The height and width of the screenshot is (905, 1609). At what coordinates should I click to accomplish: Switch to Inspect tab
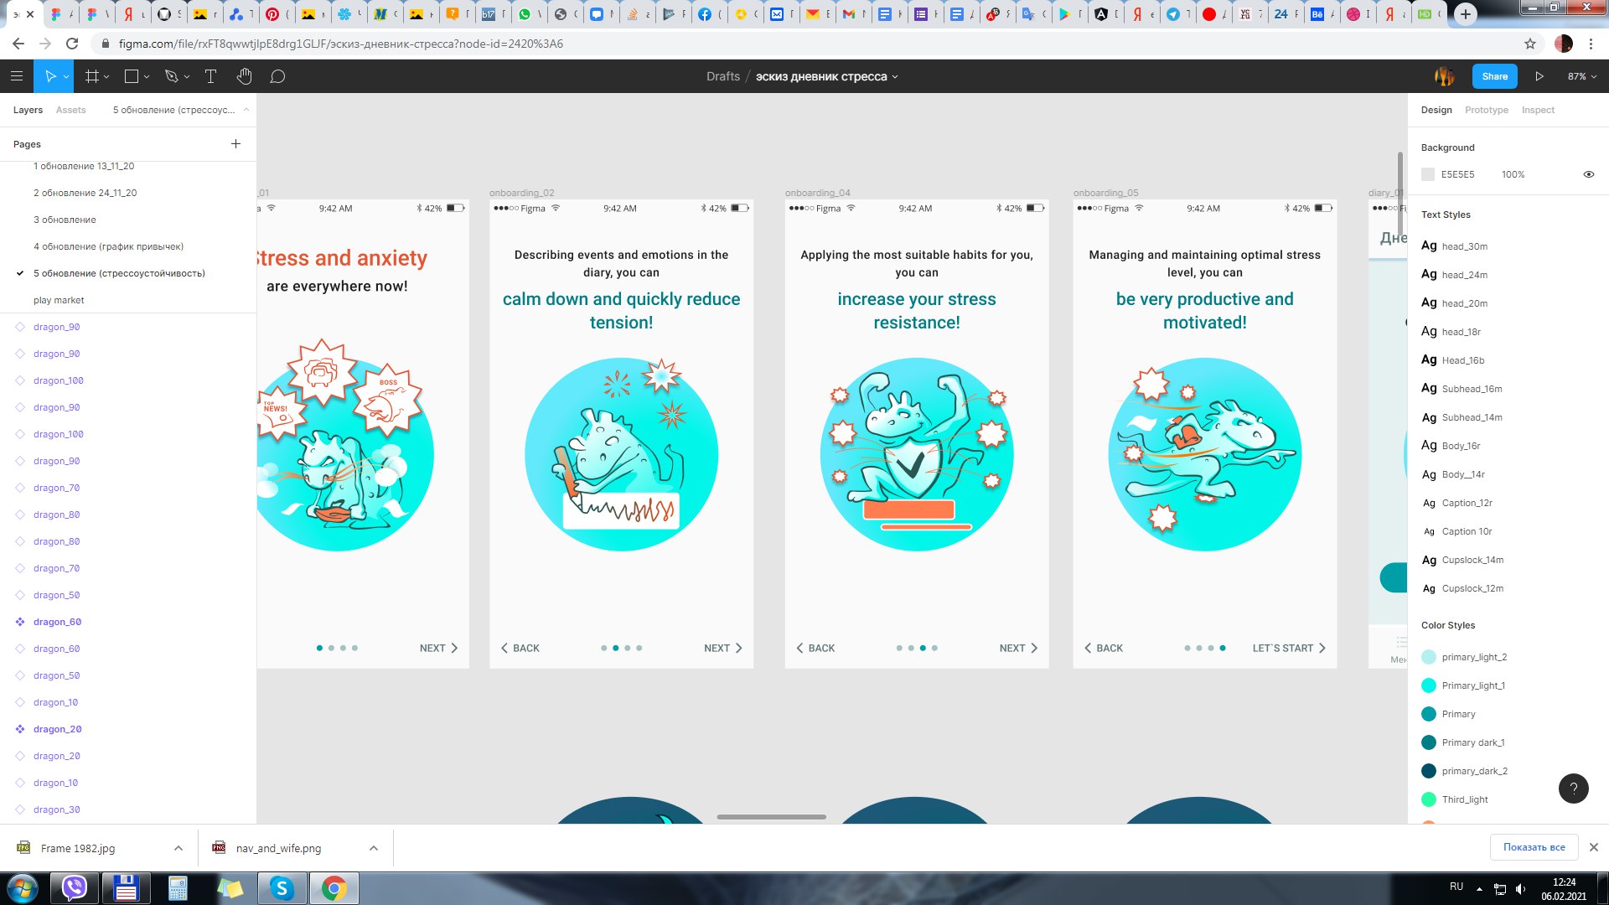(1538, 110)
